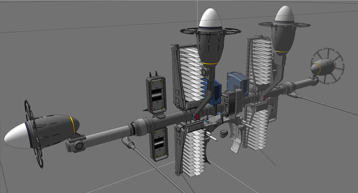Screen dimensions: 358x193
Task: Click the upper dark rectangular module left of center
Action: [x=155, y=94]
